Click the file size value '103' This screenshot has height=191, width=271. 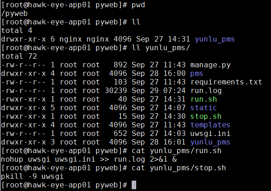click(120, 82)
